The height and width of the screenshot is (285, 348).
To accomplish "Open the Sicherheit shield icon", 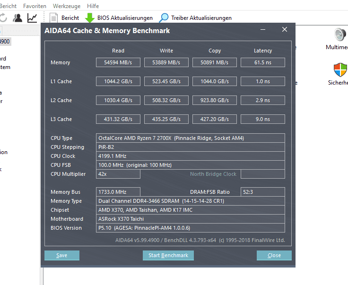I will click(x=340, y=69).
